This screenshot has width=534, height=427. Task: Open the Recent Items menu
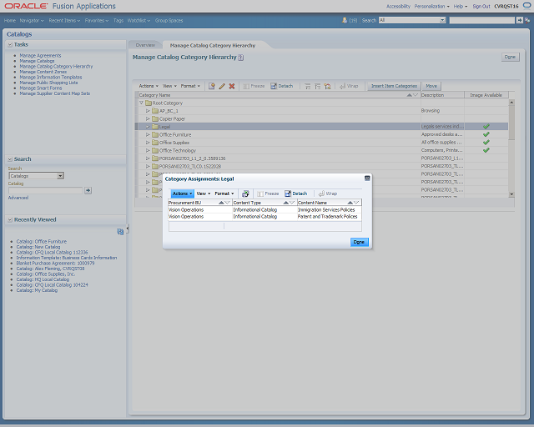(64, 20)
